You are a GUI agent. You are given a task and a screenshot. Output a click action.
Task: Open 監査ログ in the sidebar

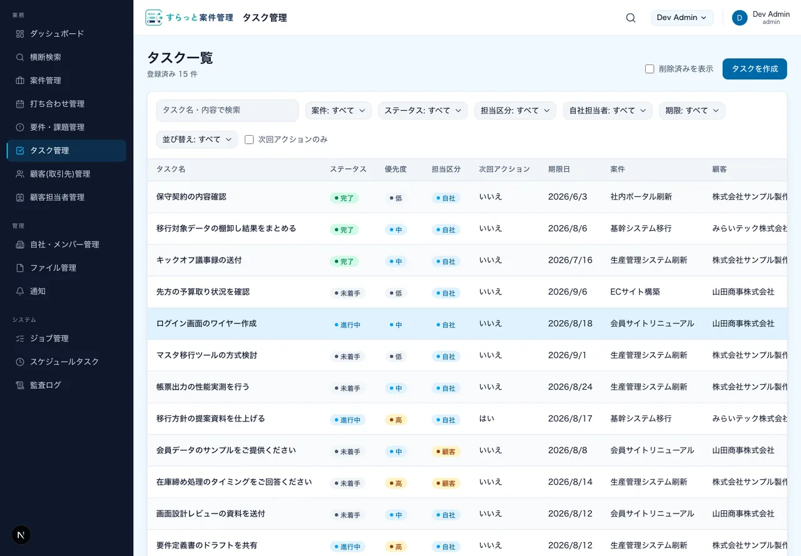click(x=66, y=385)
